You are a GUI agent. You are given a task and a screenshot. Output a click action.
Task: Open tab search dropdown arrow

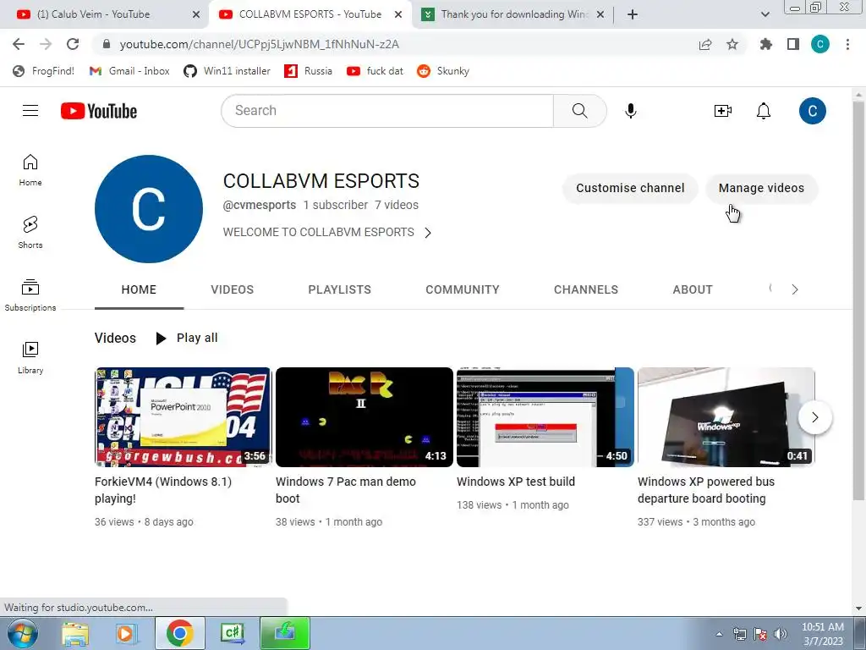click(x=765, y=14)
